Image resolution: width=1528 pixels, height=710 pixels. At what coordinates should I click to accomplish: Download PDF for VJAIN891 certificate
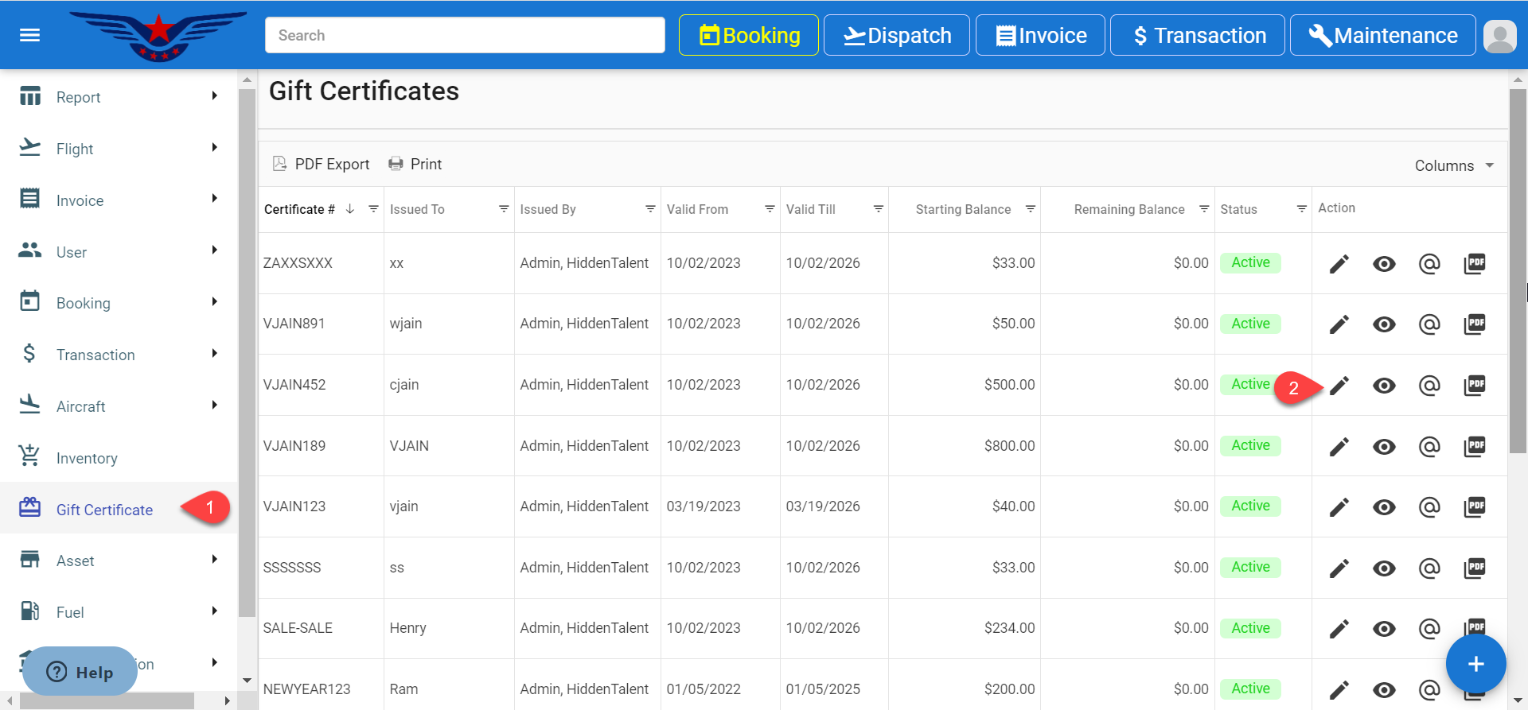(1475, 324)
